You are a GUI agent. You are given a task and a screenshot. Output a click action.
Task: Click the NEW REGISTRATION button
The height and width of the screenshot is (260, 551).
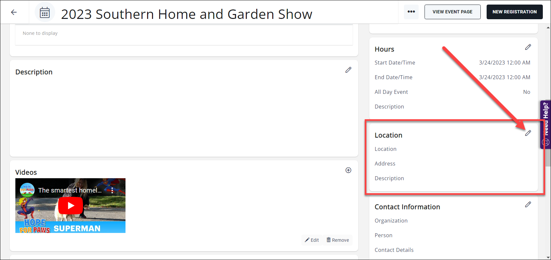[514, 12]
